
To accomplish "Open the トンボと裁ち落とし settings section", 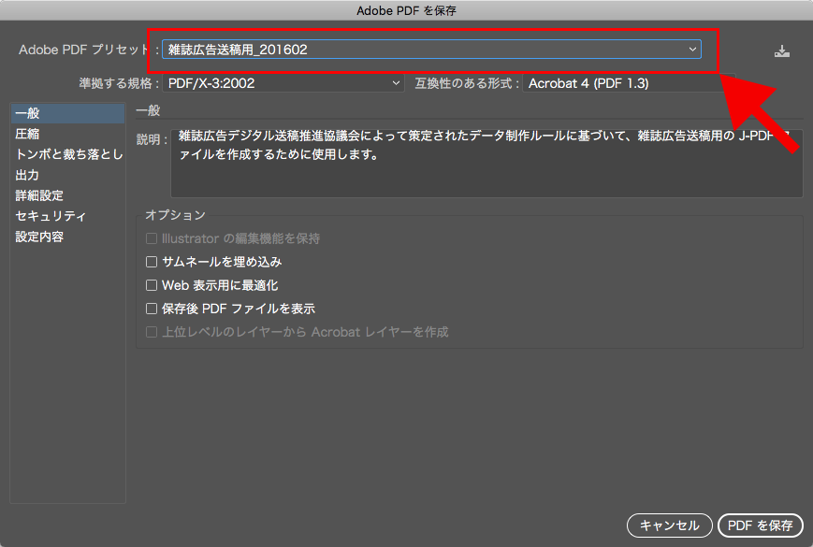I will 67,154.
